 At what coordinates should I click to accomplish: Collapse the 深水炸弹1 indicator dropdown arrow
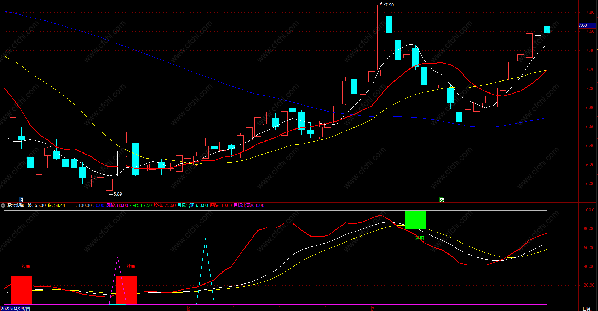coord(3,205)
